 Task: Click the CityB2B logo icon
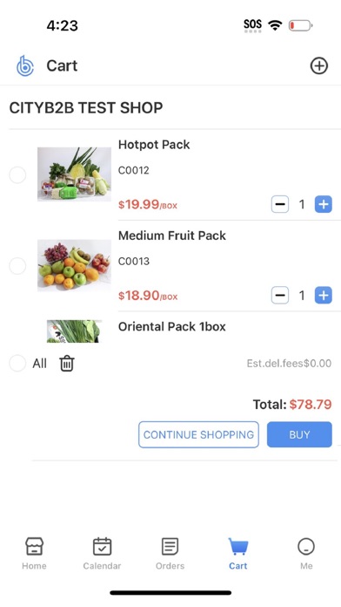(x=25, y=65)
